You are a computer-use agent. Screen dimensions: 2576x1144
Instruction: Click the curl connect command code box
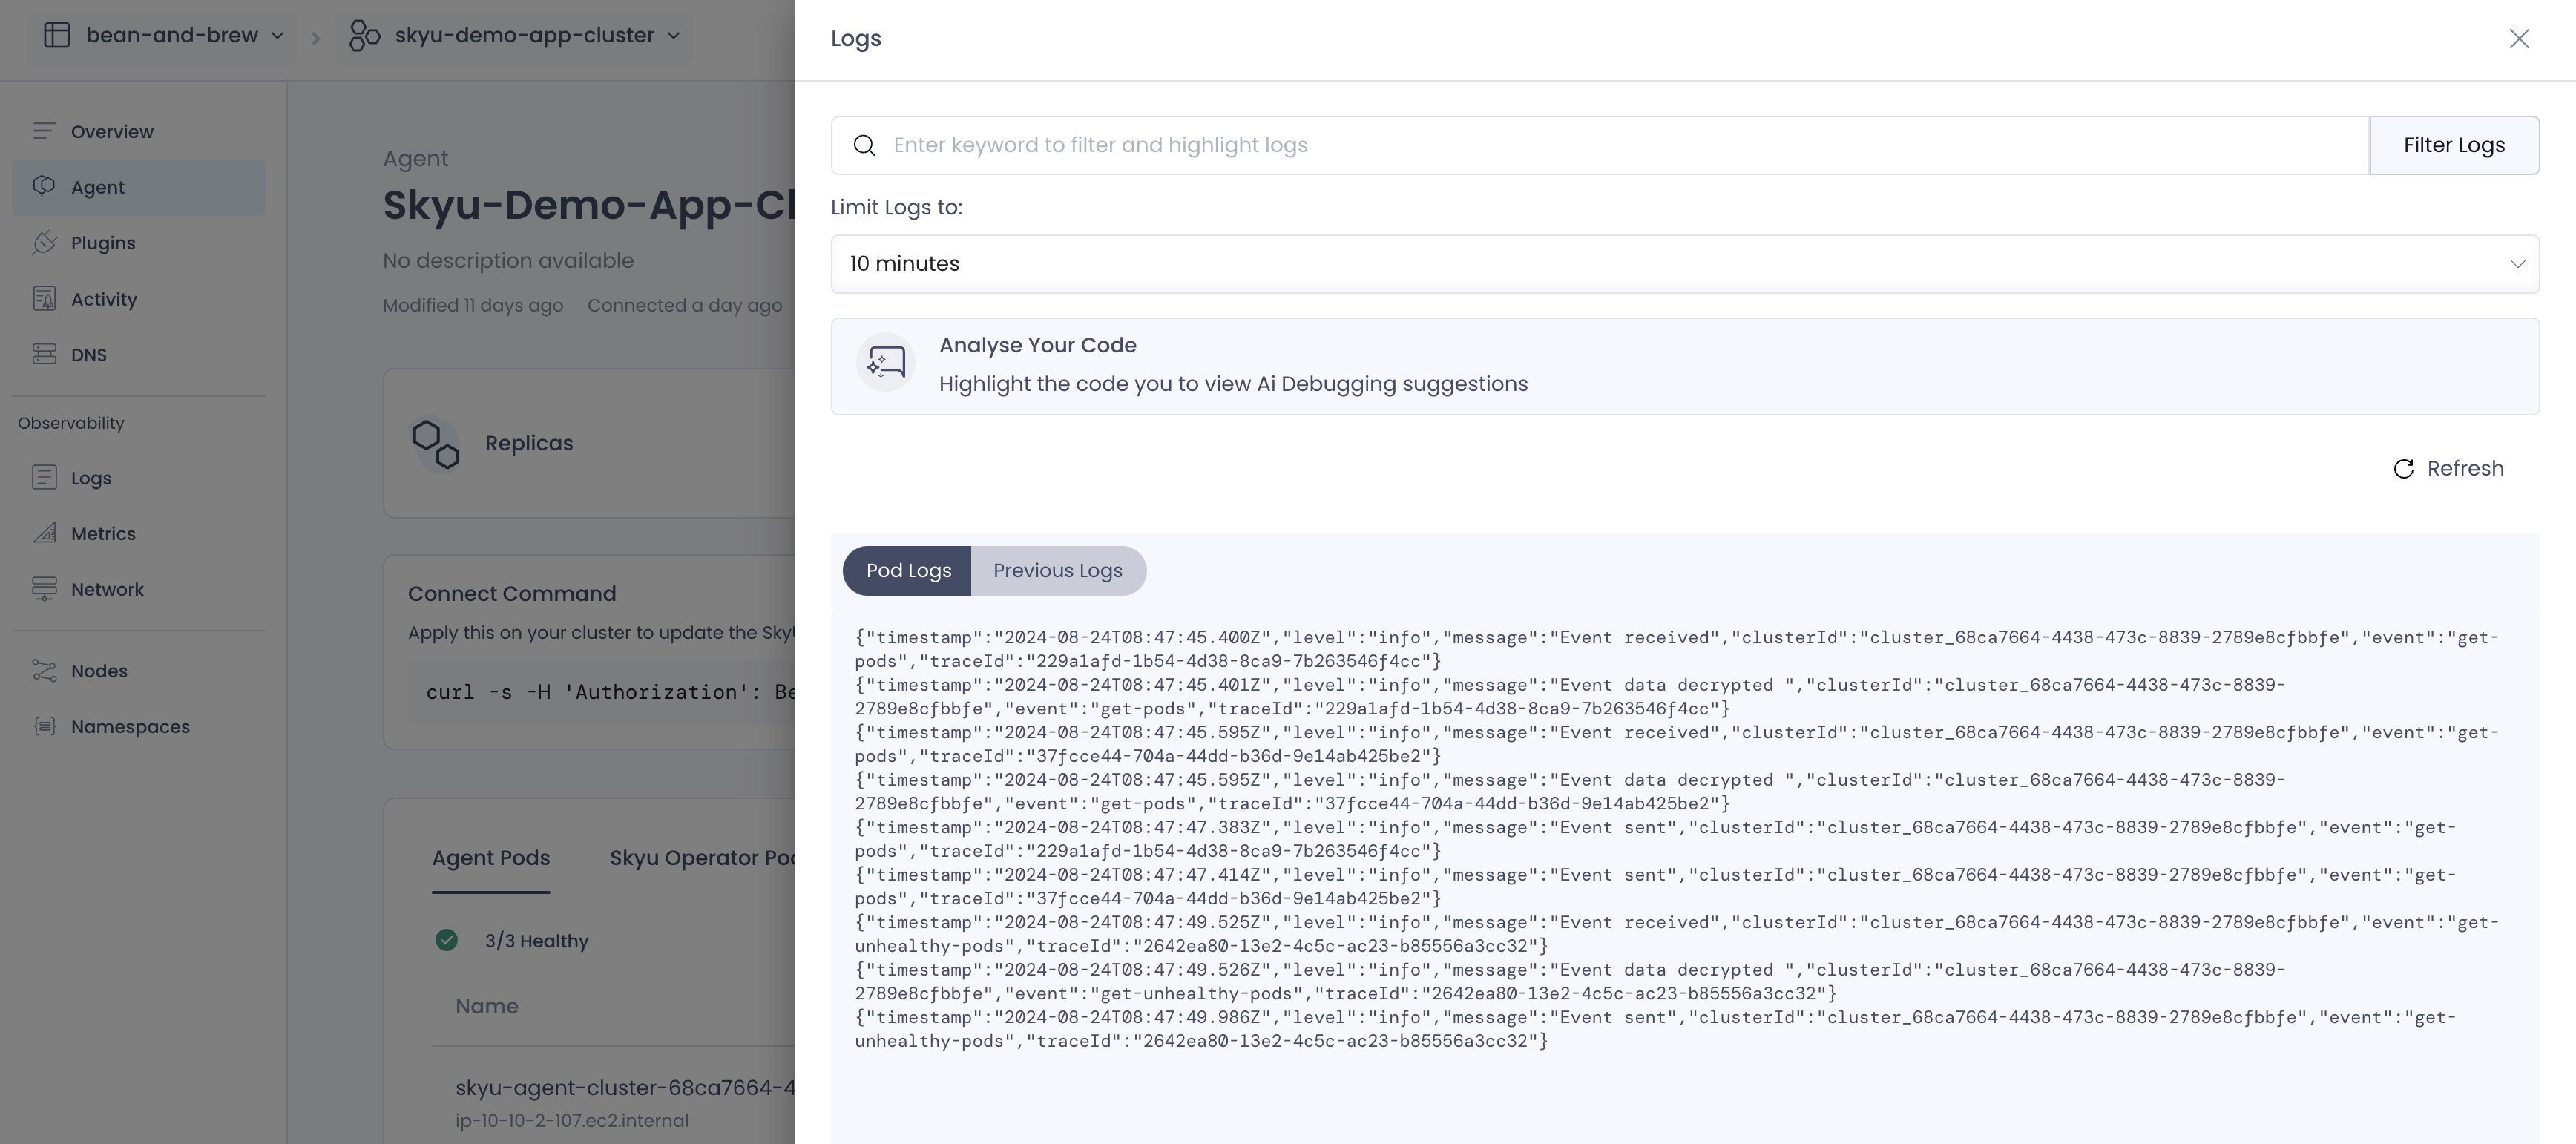601,693
